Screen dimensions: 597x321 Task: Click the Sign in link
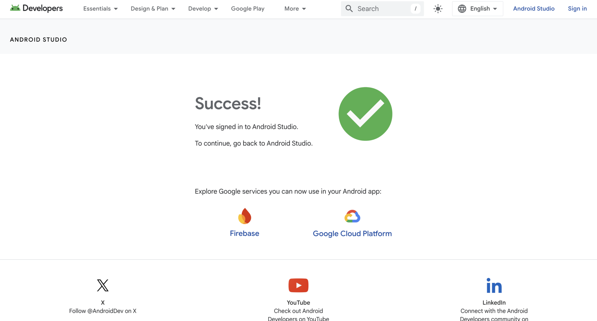[577, 9]
